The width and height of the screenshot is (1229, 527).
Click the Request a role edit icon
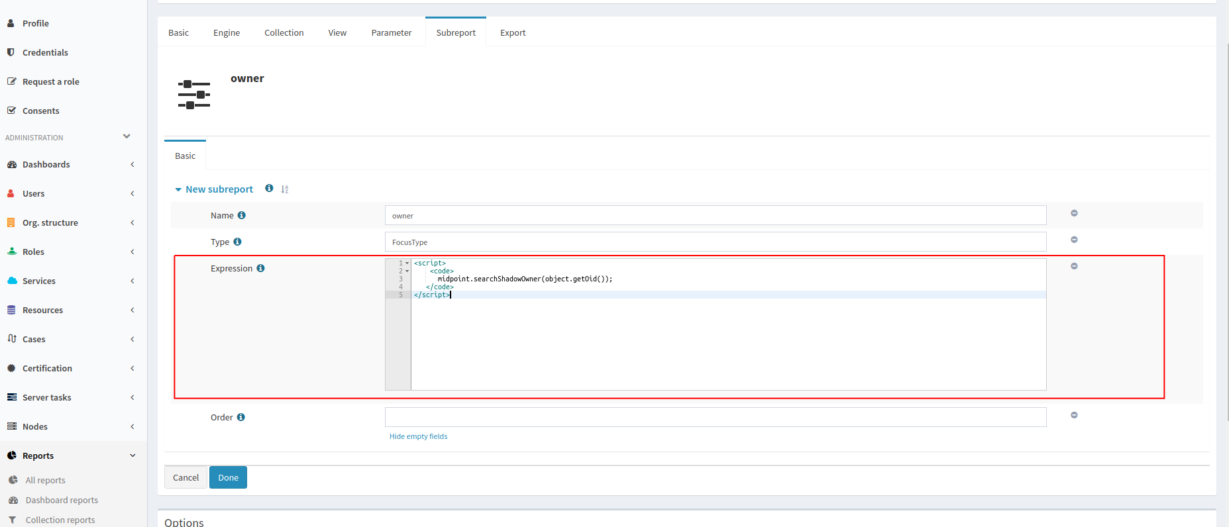click(11, 81)
